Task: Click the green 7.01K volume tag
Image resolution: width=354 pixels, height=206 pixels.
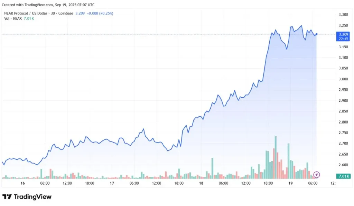Action: (x=343, y=176)
